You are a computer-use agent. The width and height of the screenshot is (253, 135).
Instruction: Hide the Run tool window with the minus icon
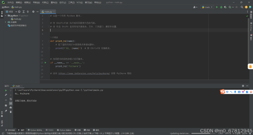click(247, 86)
